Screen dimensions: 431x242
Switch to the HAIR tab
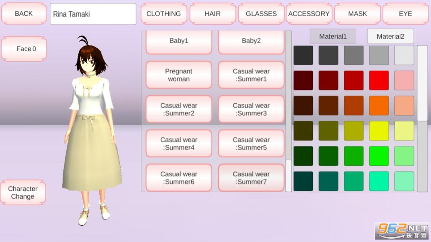tap(212, 14)
